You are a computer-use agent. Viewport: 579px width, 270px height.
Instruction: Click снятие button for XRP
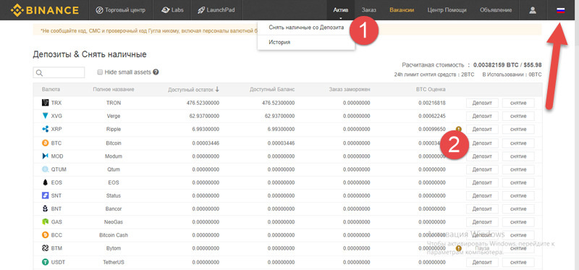518,130
